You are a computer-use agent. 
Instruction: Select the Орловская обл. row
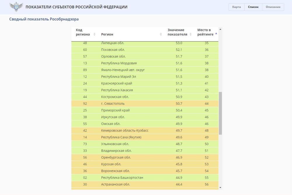tap(145, 56)
